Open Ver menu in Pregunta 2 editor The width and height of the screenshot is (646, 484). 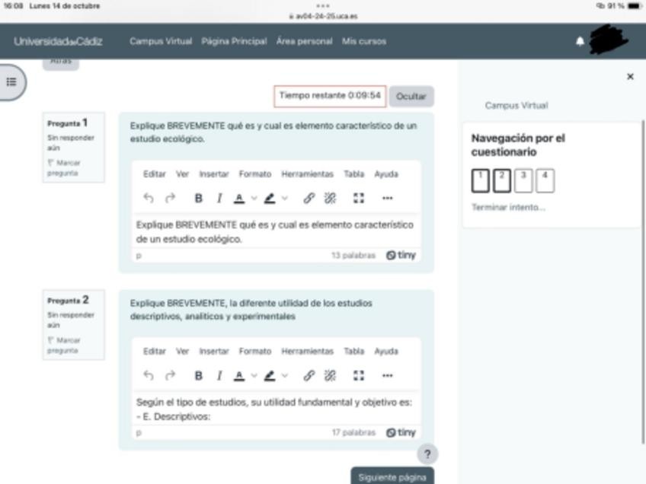183,351
